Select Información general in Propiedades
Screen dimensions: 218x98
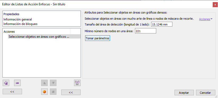[18, 19]
